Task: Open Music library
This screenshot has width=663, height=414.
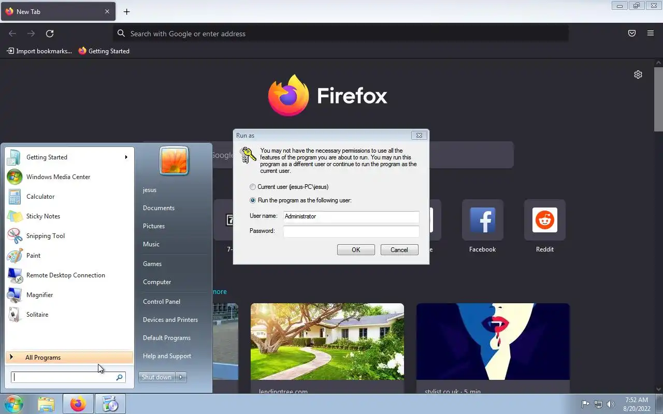Action: [x=151, y=244]
